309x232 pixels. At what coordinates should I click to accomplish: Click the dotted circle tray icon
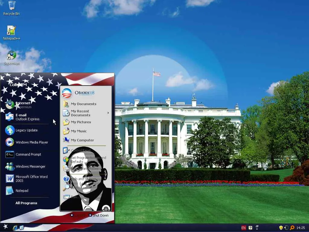pos(287,228)
